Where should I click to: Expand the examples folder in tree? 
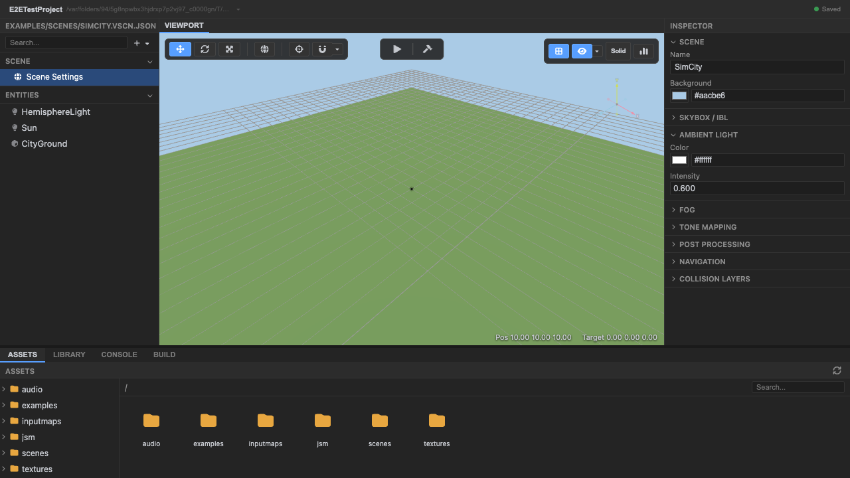[x=4, y=406]
